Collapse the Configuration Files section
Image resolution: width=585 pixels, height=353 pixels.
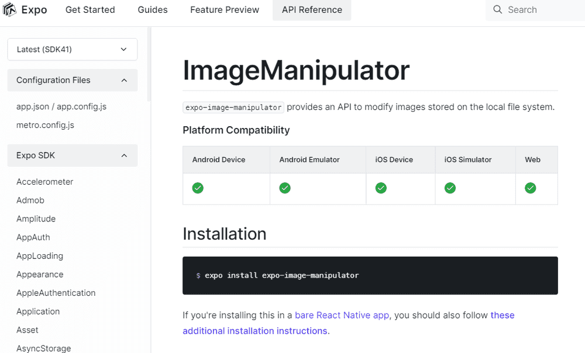73,80
